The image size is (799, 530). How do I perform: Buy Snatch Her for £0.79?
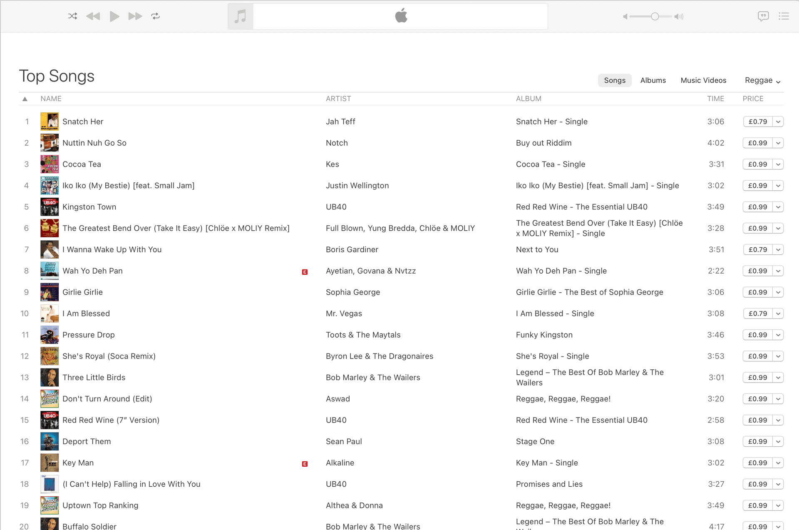point(757,122)
